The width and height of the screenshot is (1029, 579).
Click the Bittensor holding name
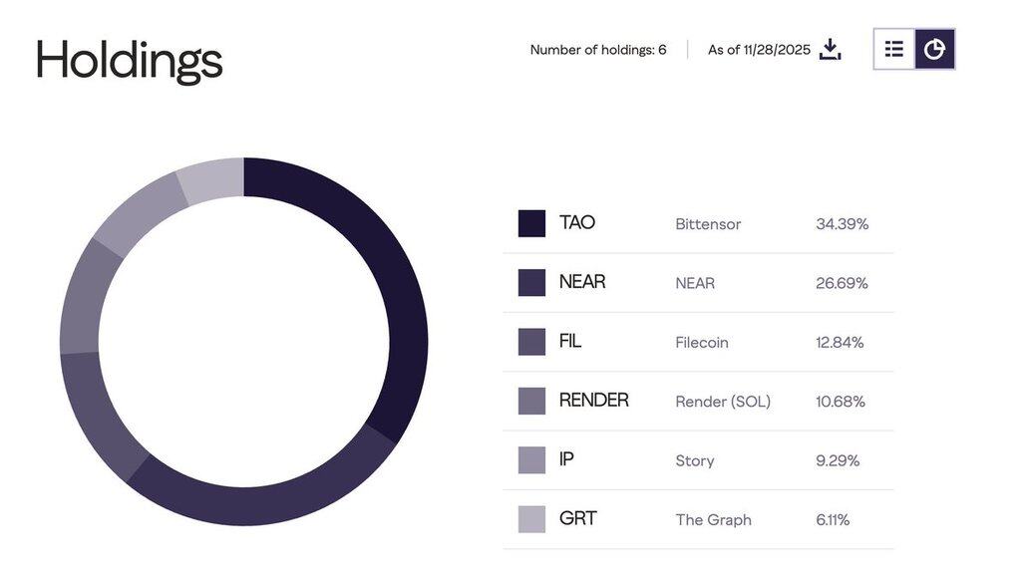tap(708, 224)
